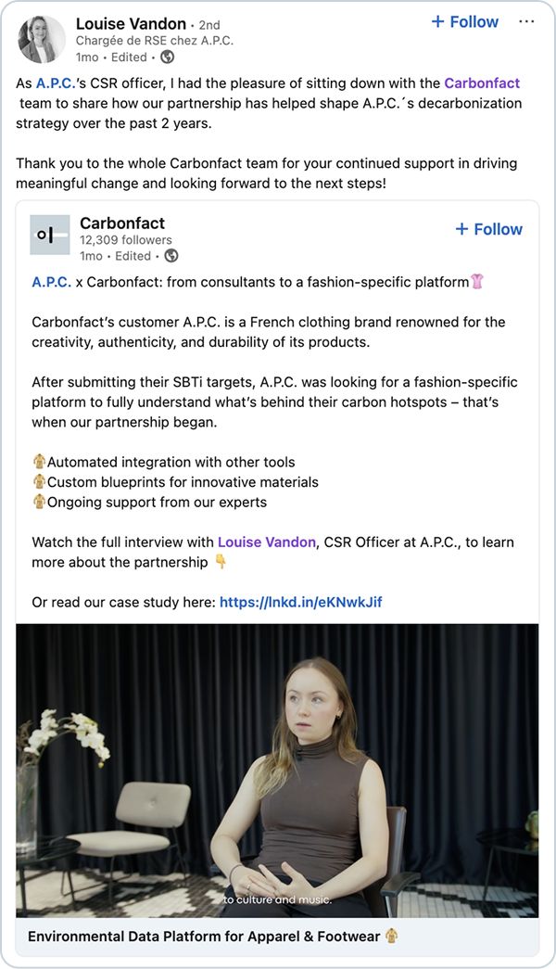Open the Louise Vandon author name
Image resolution: width=556 pixels, height=969 pixels.
[131, 23]
